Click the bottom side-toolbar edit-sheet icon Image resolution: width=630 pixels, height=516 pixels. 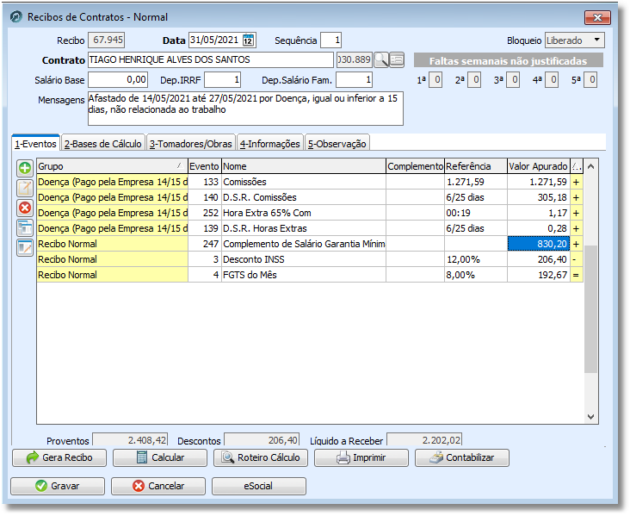click(25, 247)
